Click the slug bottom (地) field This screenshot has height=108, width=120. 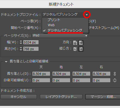(x=61, y=80)
